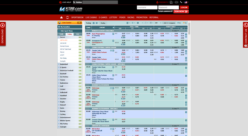
Task: Collapse the first China Football Super League section
Action: pyautogui.click(x=91, y=48)
